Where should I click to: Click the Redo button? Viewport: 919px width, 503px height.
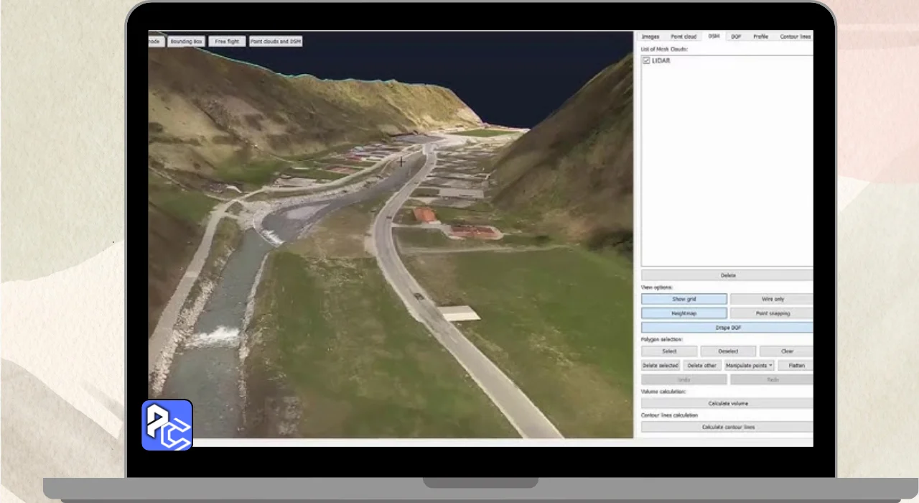tap(772, 379)
